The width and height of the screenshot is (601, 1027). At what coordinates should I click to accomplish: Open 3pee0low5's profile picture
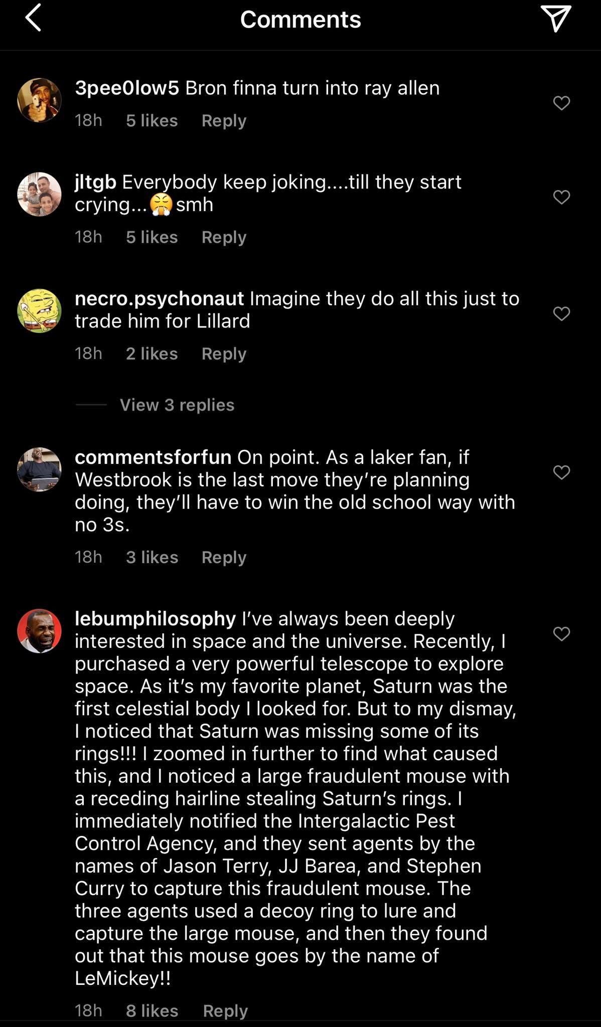[x=39, y=100]
